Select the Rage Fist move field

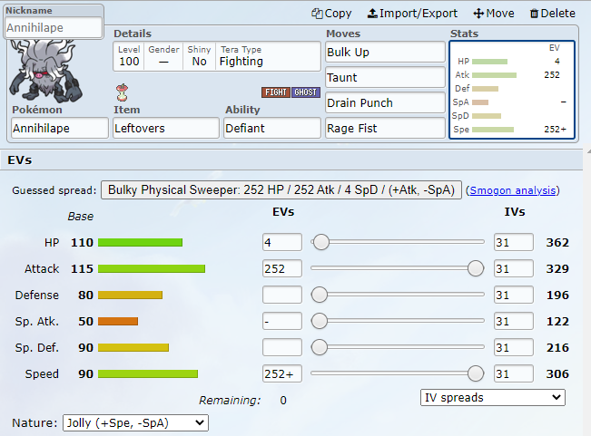pyautogui.click(x=385, y=129)
